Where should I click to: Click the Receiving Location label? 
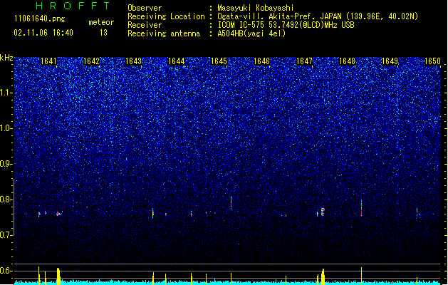pyautogui.click(x=166, y=16)
